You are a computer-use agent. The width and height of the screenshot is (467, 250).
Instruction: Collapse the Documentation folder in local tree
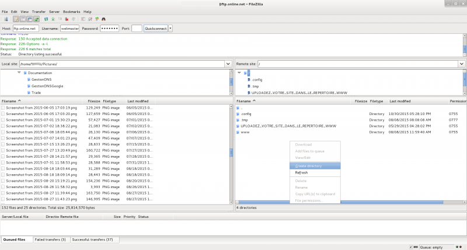click(19, 72)
